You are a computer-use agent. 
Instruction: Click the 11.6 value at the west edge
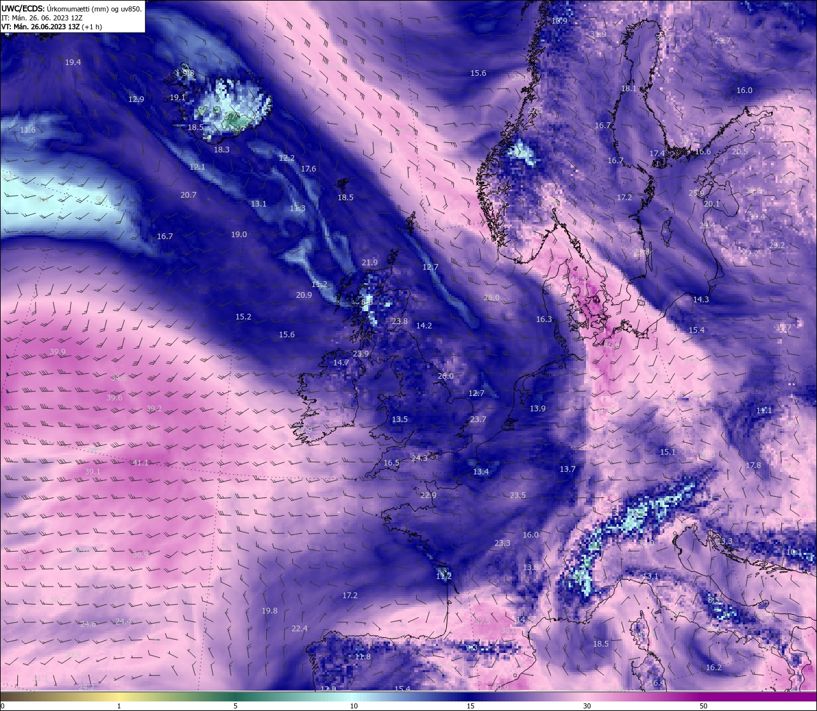click(x=27, y=130)
